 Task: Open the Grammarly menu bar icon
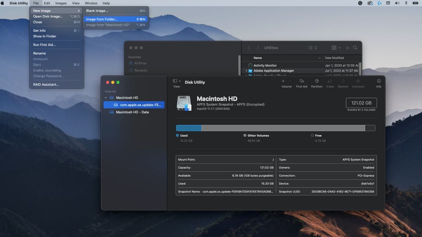click(x=360, y=3)
